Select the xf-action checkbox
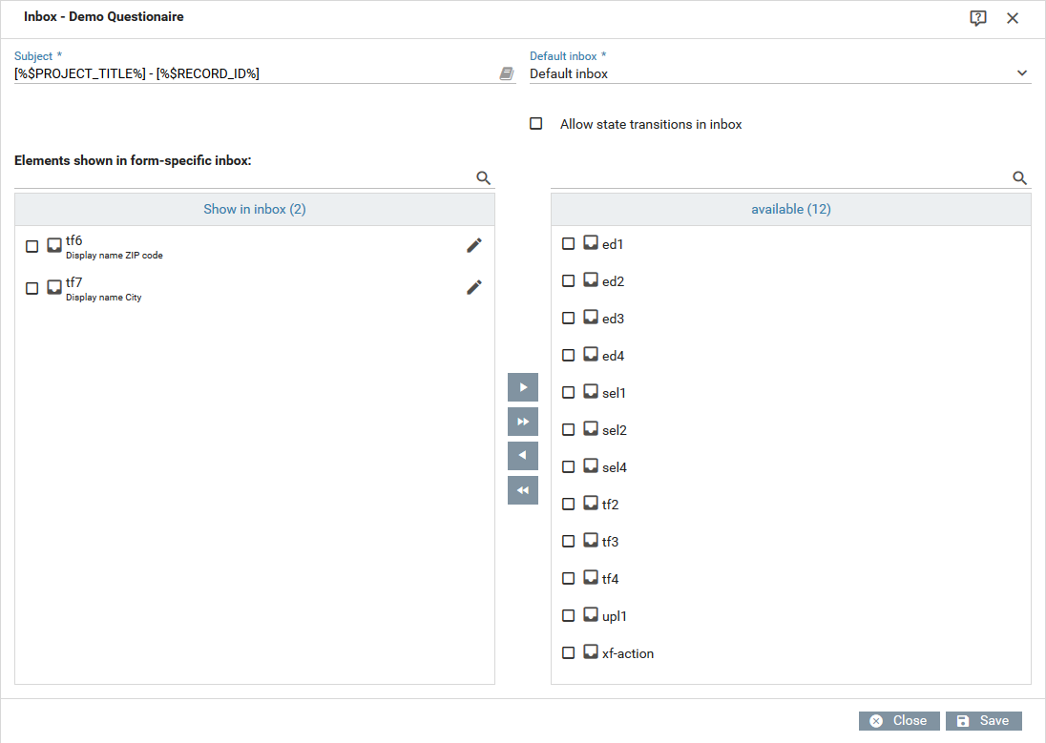 coord(569,653)
